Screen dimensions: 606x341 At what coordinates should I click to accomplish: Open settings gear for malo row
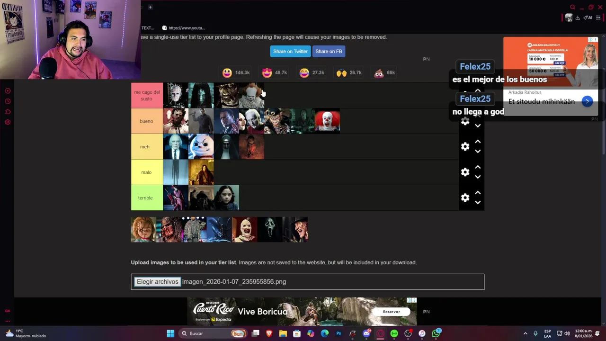click(465, 172)
